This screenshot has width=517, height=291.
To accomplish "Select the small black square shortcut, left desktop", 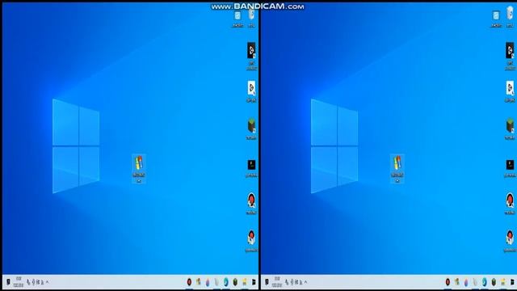I will click(251, 165).
